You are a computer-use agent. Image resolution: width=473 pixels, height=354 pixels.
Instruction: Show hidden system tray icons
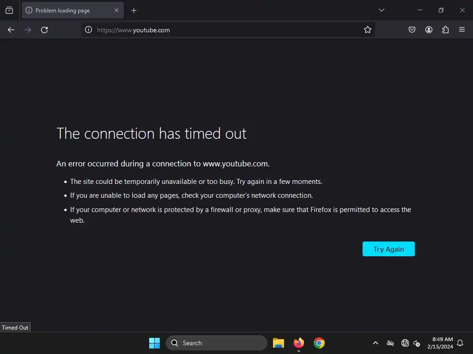click(x=376, y=343)
